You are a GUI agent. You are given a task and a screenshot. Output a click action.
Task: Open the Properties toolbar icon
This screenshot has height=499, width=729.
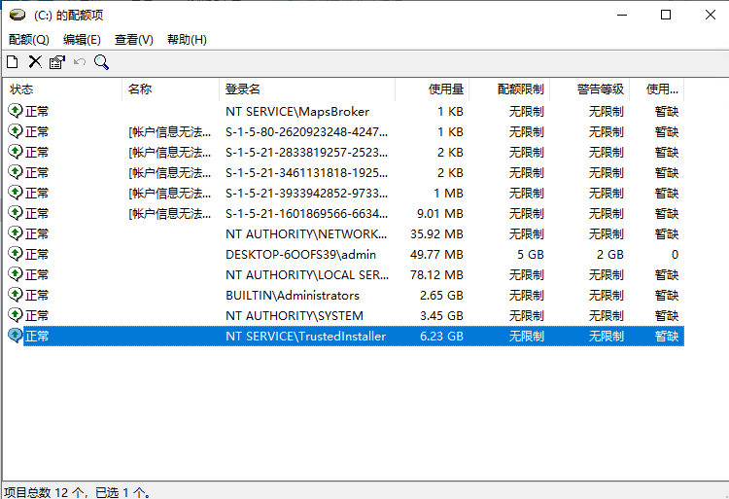(57, 62)
